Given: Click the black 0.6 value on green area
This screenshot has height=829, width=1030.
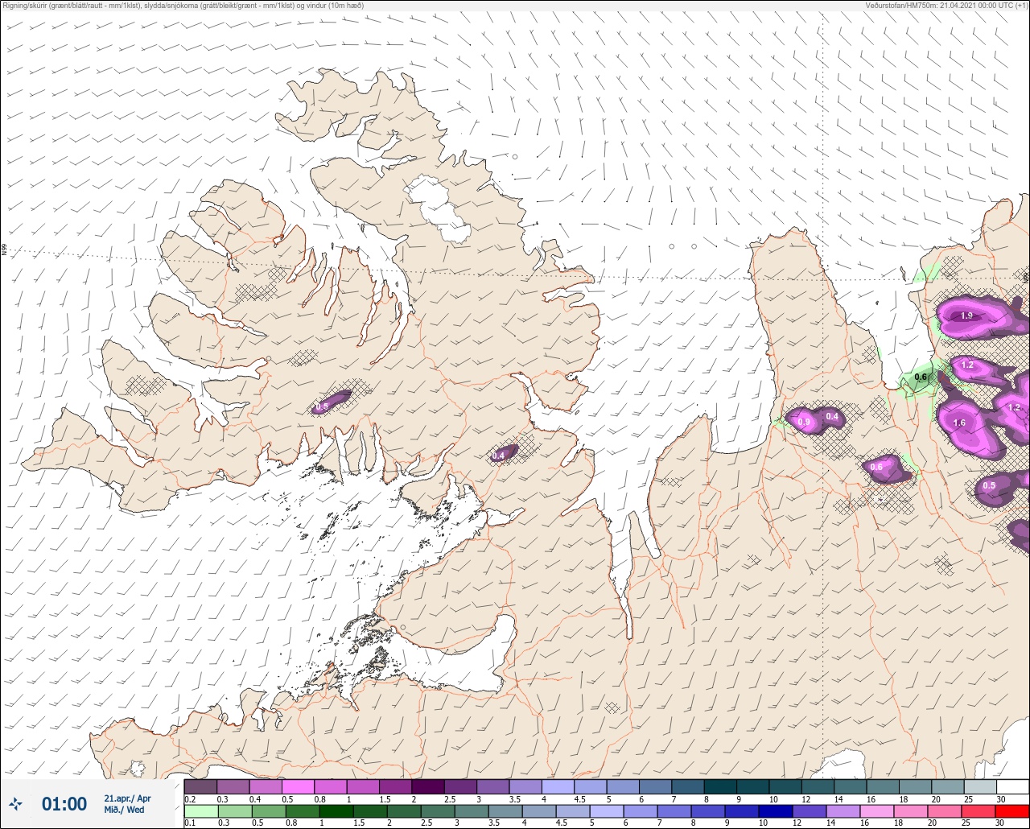Looking at the screenshot, I should click(x=921, y=377).
